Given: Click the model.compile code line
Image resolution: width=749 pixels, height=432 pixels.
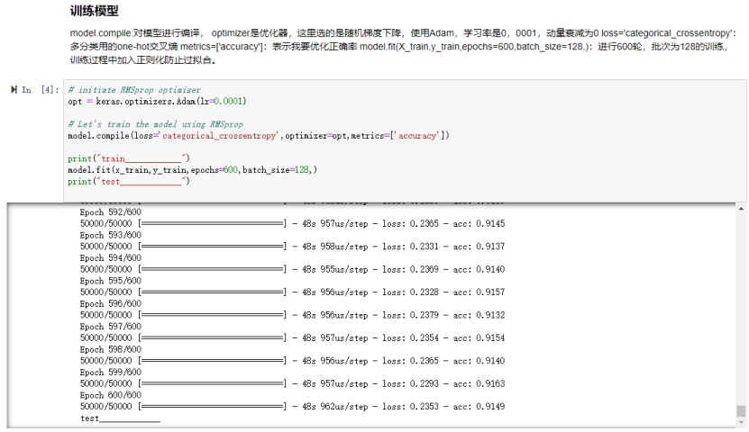Looking at the screenshot, I should (x=259, y=135).
